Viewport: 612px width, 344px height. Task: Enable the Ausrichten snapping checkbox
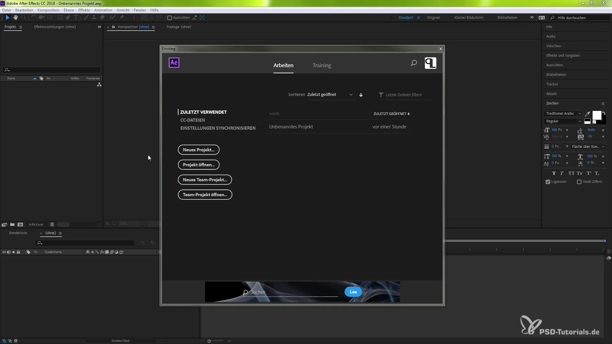point(170,18)
